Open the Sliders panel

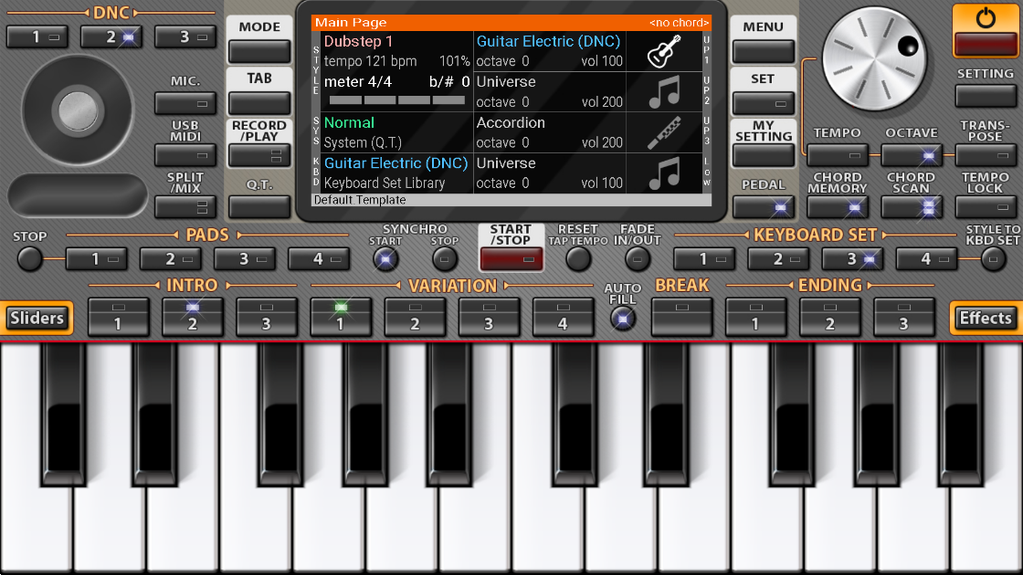point(37,319)
